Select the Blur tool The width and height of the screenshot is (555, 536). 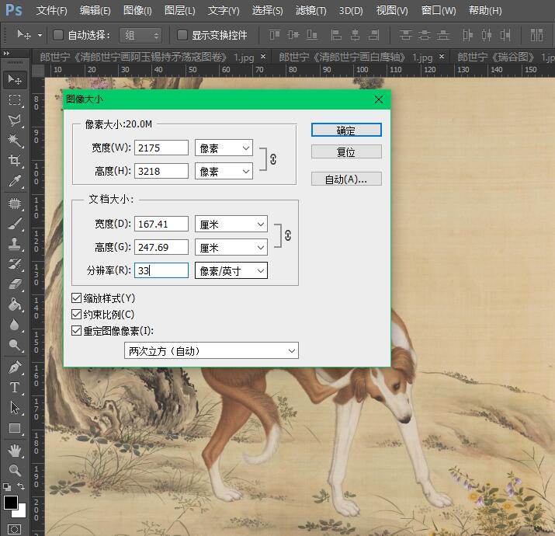15,325
